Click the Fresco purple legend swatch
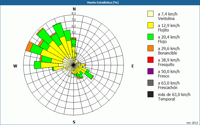 150,71
